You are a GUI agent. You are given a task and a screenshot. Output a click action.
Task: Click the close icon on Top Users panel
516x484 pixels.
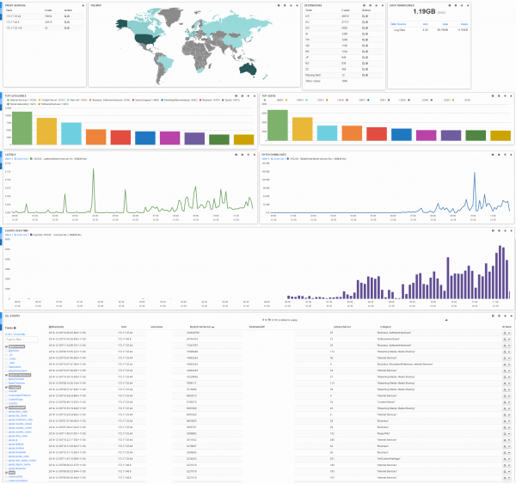pos(511,95)
